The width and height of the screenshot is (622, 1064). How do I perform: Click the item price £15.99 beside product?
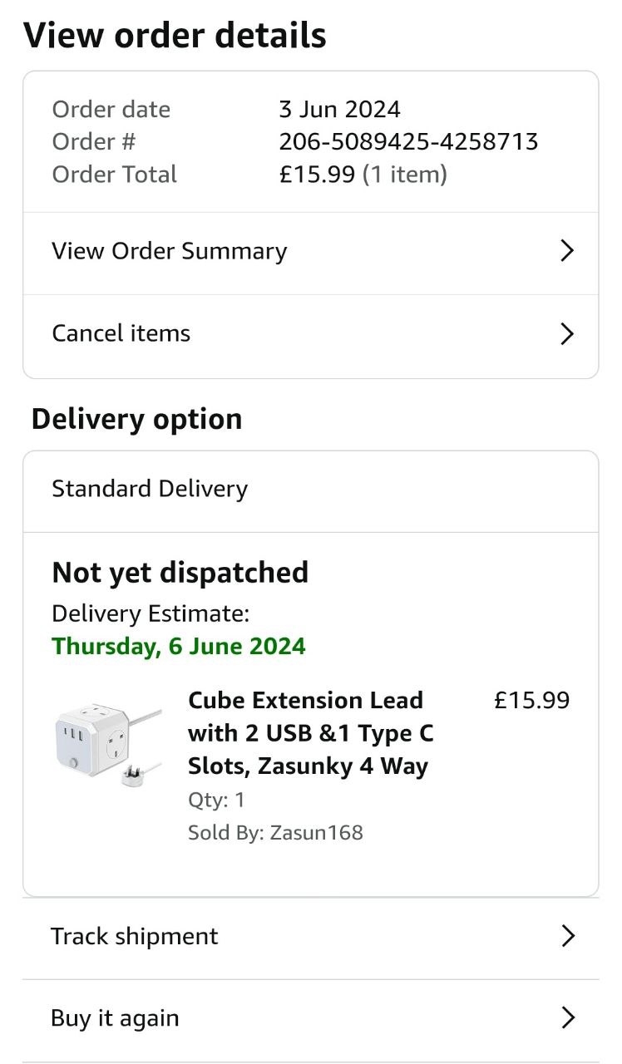531,700
